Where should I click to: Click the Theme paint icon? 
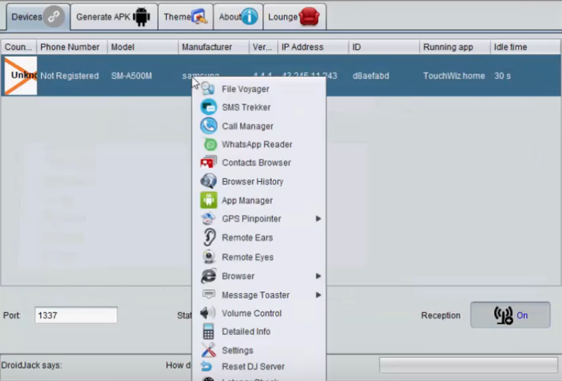point(199,17)
